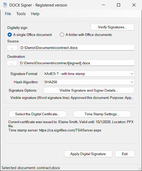Maximize the DOCX Signer window

(119, 5)
